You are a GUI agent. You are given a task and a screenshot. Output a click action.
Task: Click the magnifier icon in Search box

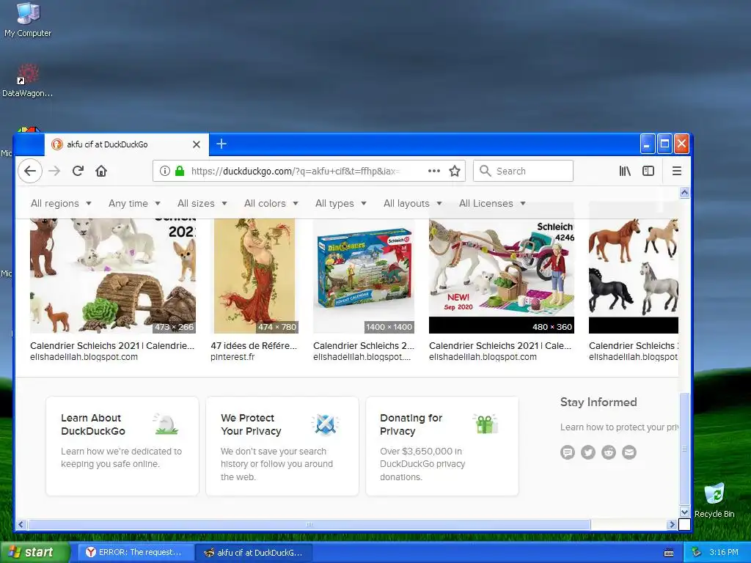(x=486, y=171)
